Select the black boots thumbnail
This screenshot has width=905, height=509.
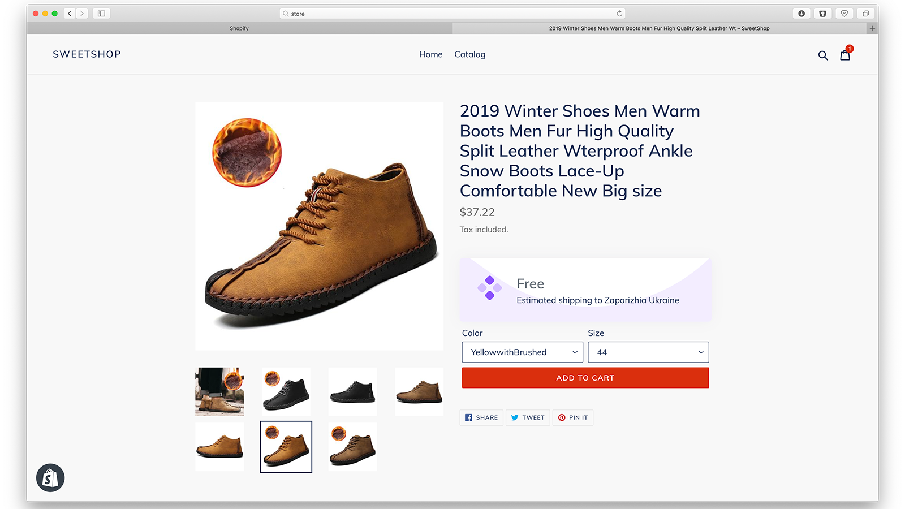click(286, 391)
